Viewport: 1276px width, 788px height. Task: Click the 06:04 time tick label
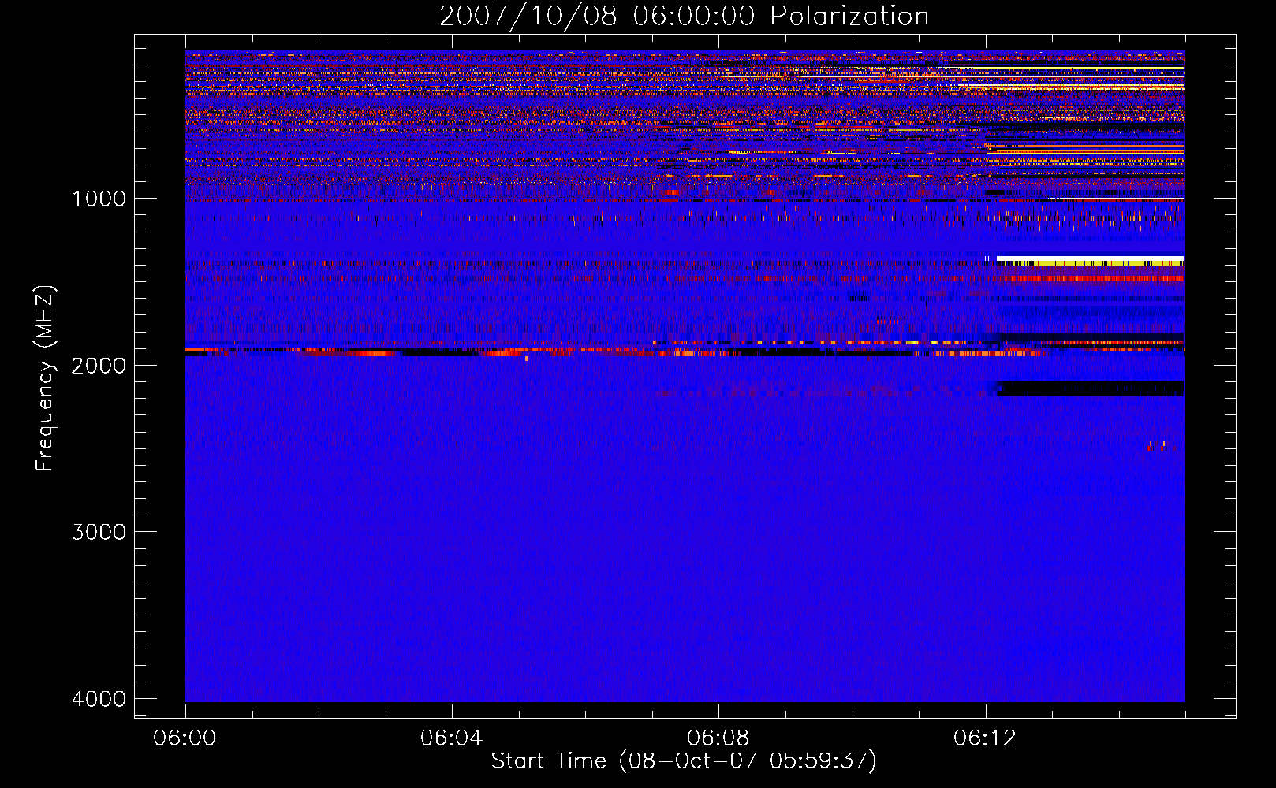pos(451,738)
